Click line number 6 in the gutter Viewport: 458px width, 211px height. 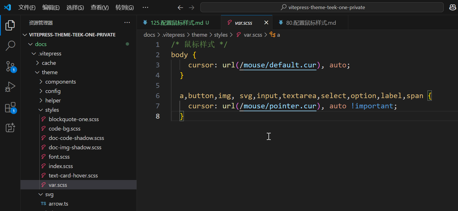coord(158,96)
